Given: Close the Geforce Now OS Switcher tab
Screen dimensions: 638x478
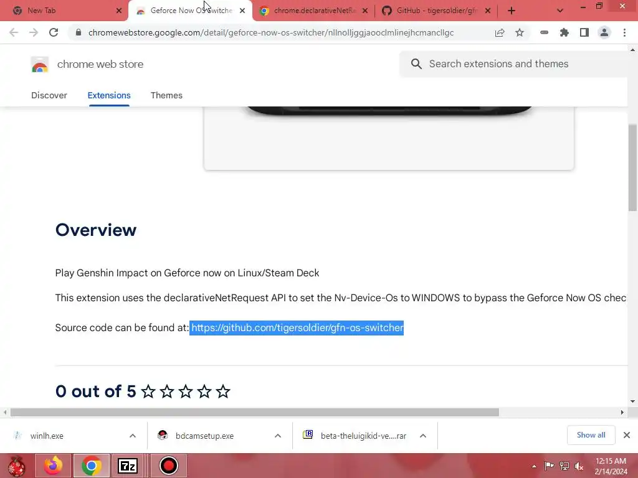Looking at the screenshot, I should [242, 11].
